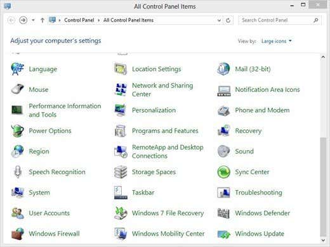Open the User Accounts icon
Image resolution: width=330 pixels, height=247 pixels.
18,213
